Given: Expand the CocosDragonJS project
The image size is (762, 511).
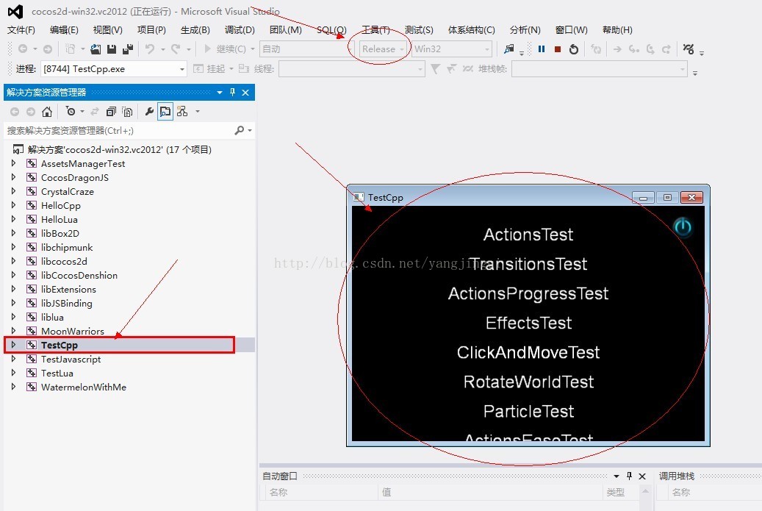Looking at the screenshot, I should pyautogui.click(x=13, y=177).
